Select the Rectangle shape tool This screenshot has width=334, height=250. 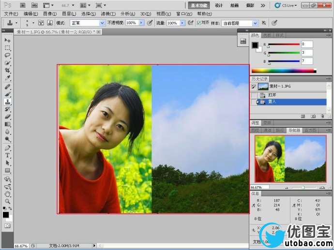(x=7, y=171)
